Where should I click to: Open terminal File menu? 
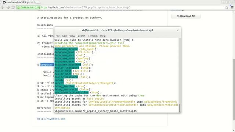(x=58, y=36)
